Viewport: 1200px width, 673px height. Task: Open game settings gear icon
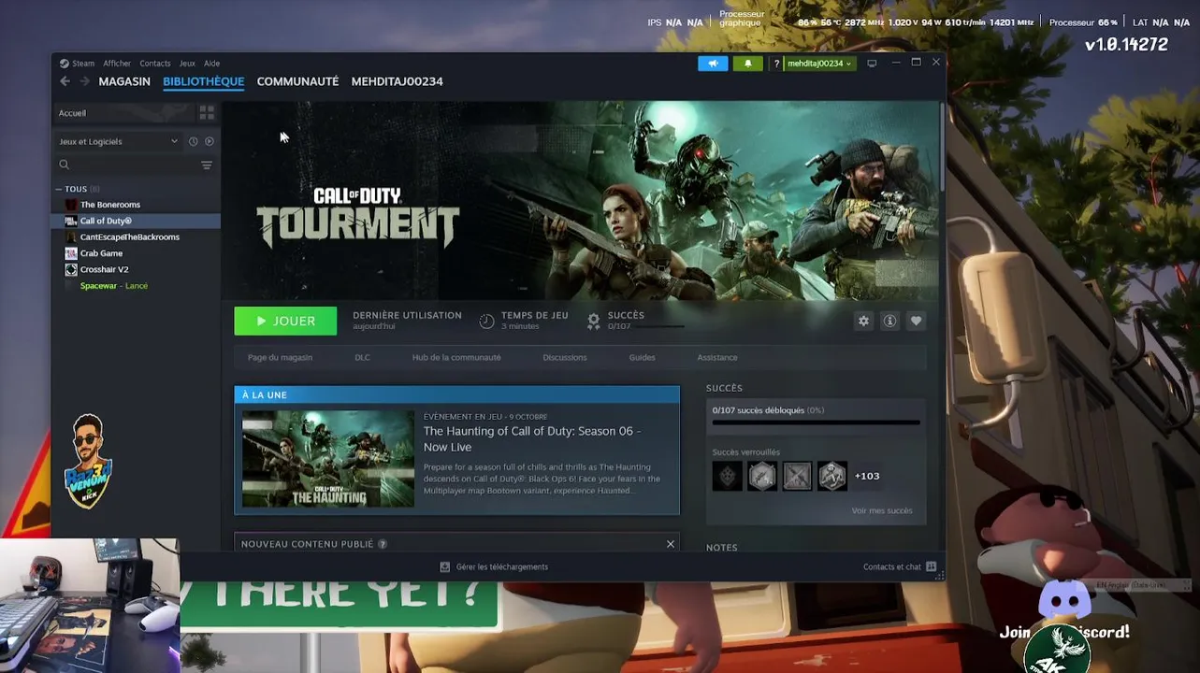point(863,321)
